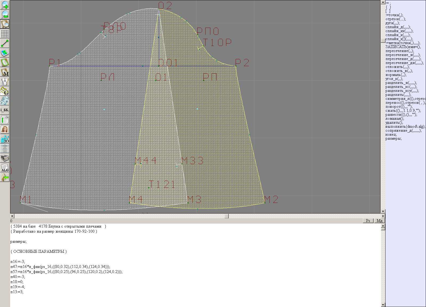The width and height of the screenshot is (426, 307).
Task: Click the woman portrait icon
Action: click(x=5, y=130)
